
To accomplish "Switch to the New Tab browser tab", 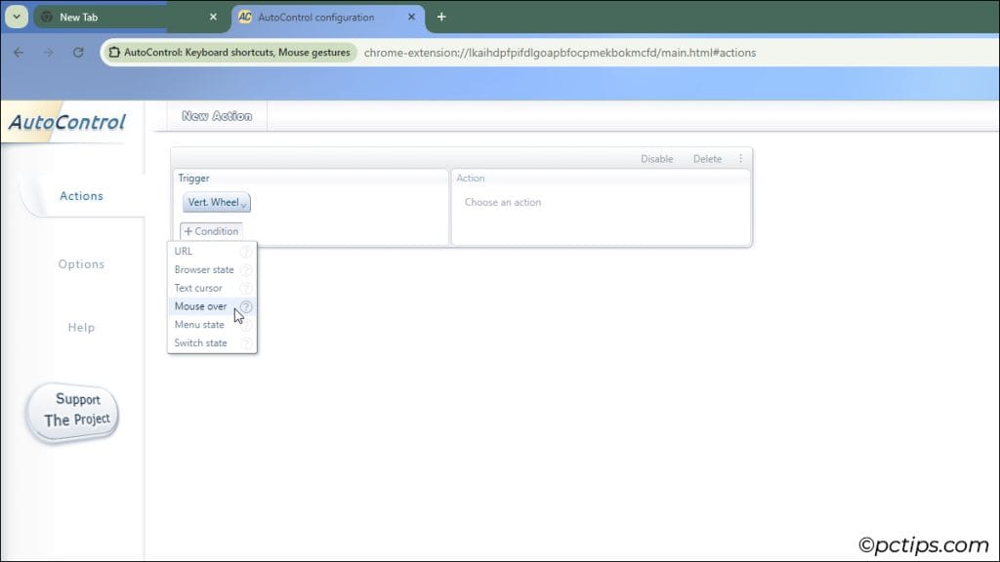I will click(x=117, y=17).
